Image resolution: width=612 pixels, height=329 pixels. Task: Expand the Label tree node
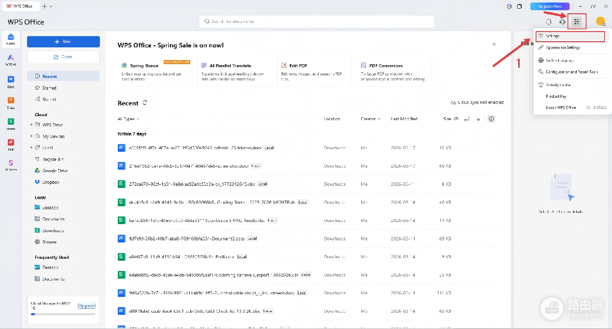point(32,148)
